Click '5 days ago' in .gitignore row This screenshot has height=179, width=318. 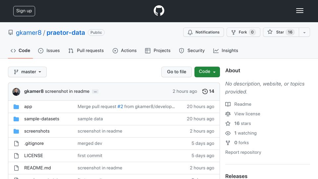tap(203, 143)
